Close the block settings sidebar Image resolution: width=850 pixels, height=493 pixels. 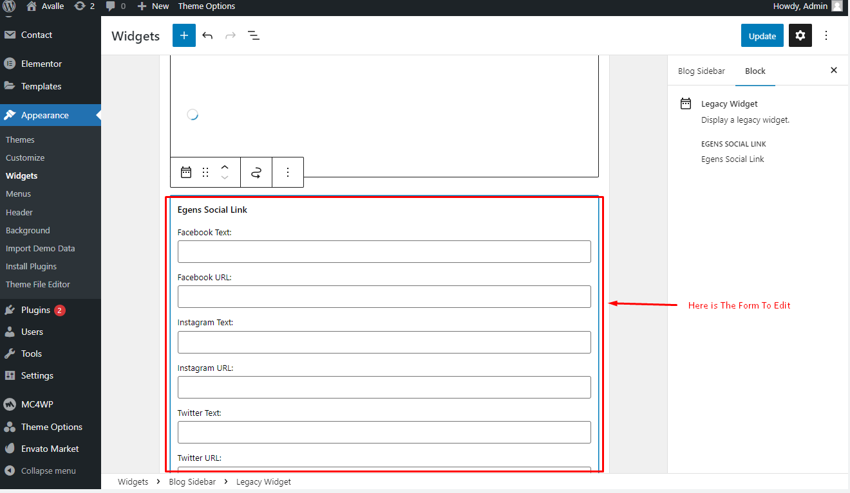coord(834,71)
